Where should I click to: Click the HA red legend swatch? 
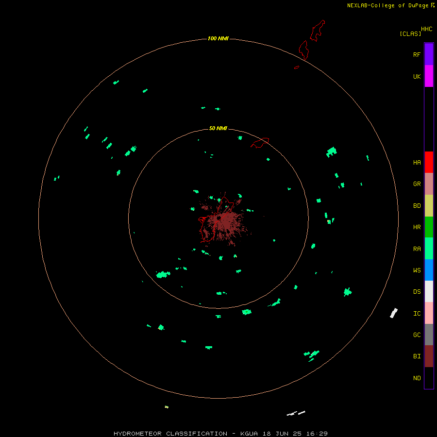tap(429, 162)
